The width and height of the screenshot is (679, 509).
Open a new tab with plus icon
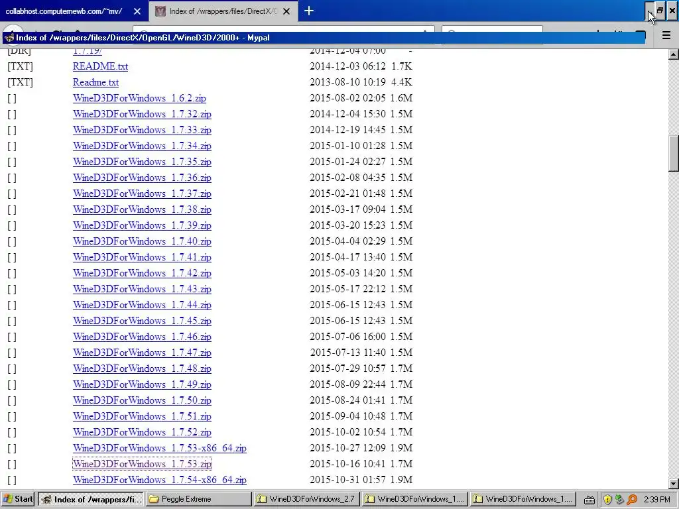coord(309,11)
